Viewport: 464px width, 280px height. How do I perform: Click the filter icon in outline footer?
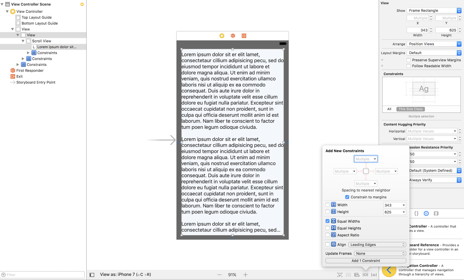click(3, 275)
